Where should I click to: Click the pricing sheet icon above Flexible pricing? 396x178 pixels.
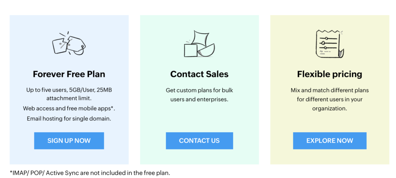click(x=329, y=43)
